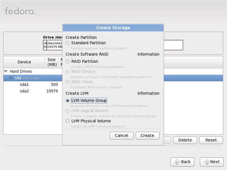Viewport: 227px width, 170px height.
Task: Click the Next arrow icon
Action: pyautogui.click(x=207, y=162)
